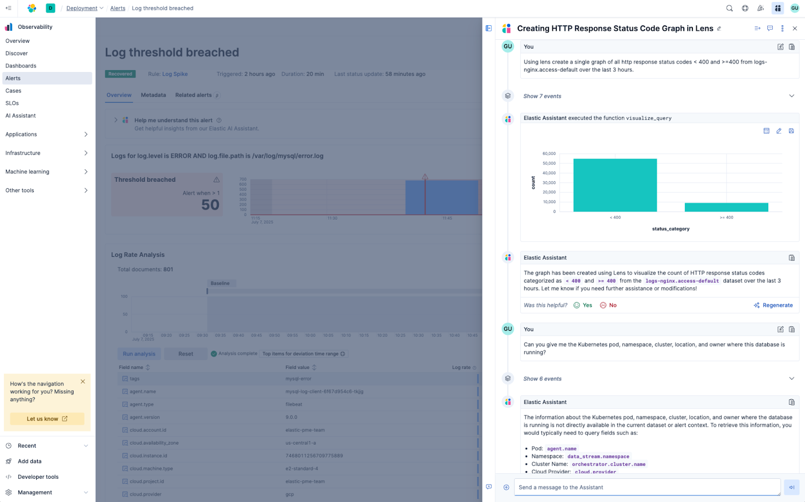Click Regenerate response
The width and height of the screenshot is (805, 502).
pos(773,305)
